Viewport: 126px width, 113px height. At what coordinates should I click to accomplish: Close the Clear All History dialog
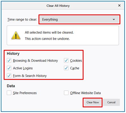(119, 6)
